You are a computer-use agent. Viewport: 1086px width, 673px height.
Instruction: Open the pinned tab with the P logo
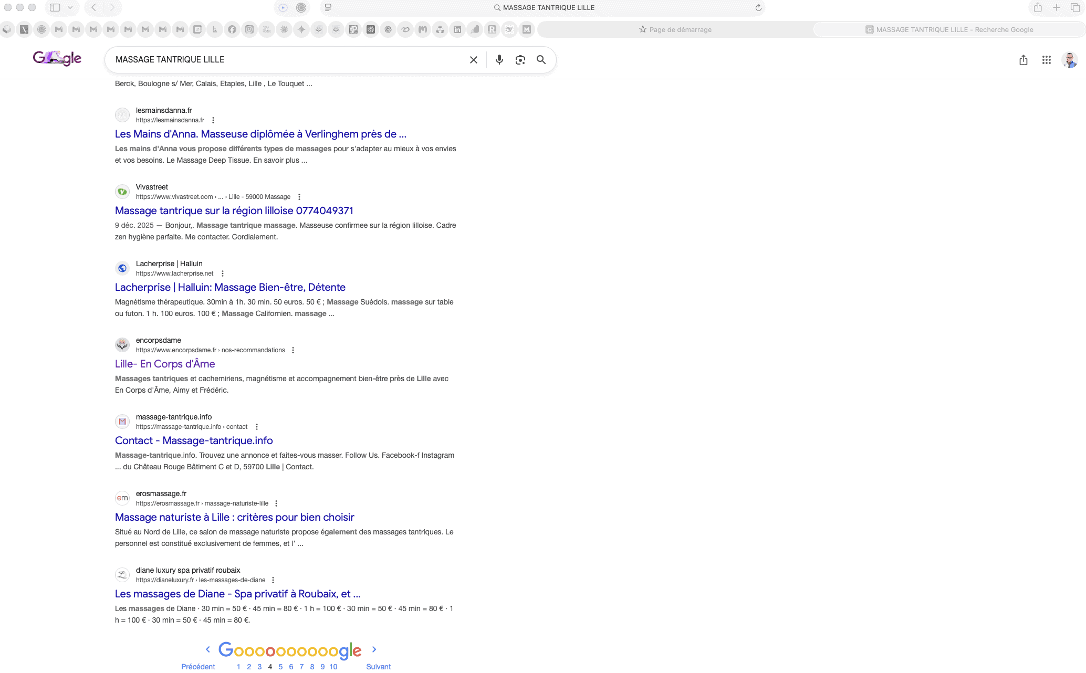tap(353, 29)
